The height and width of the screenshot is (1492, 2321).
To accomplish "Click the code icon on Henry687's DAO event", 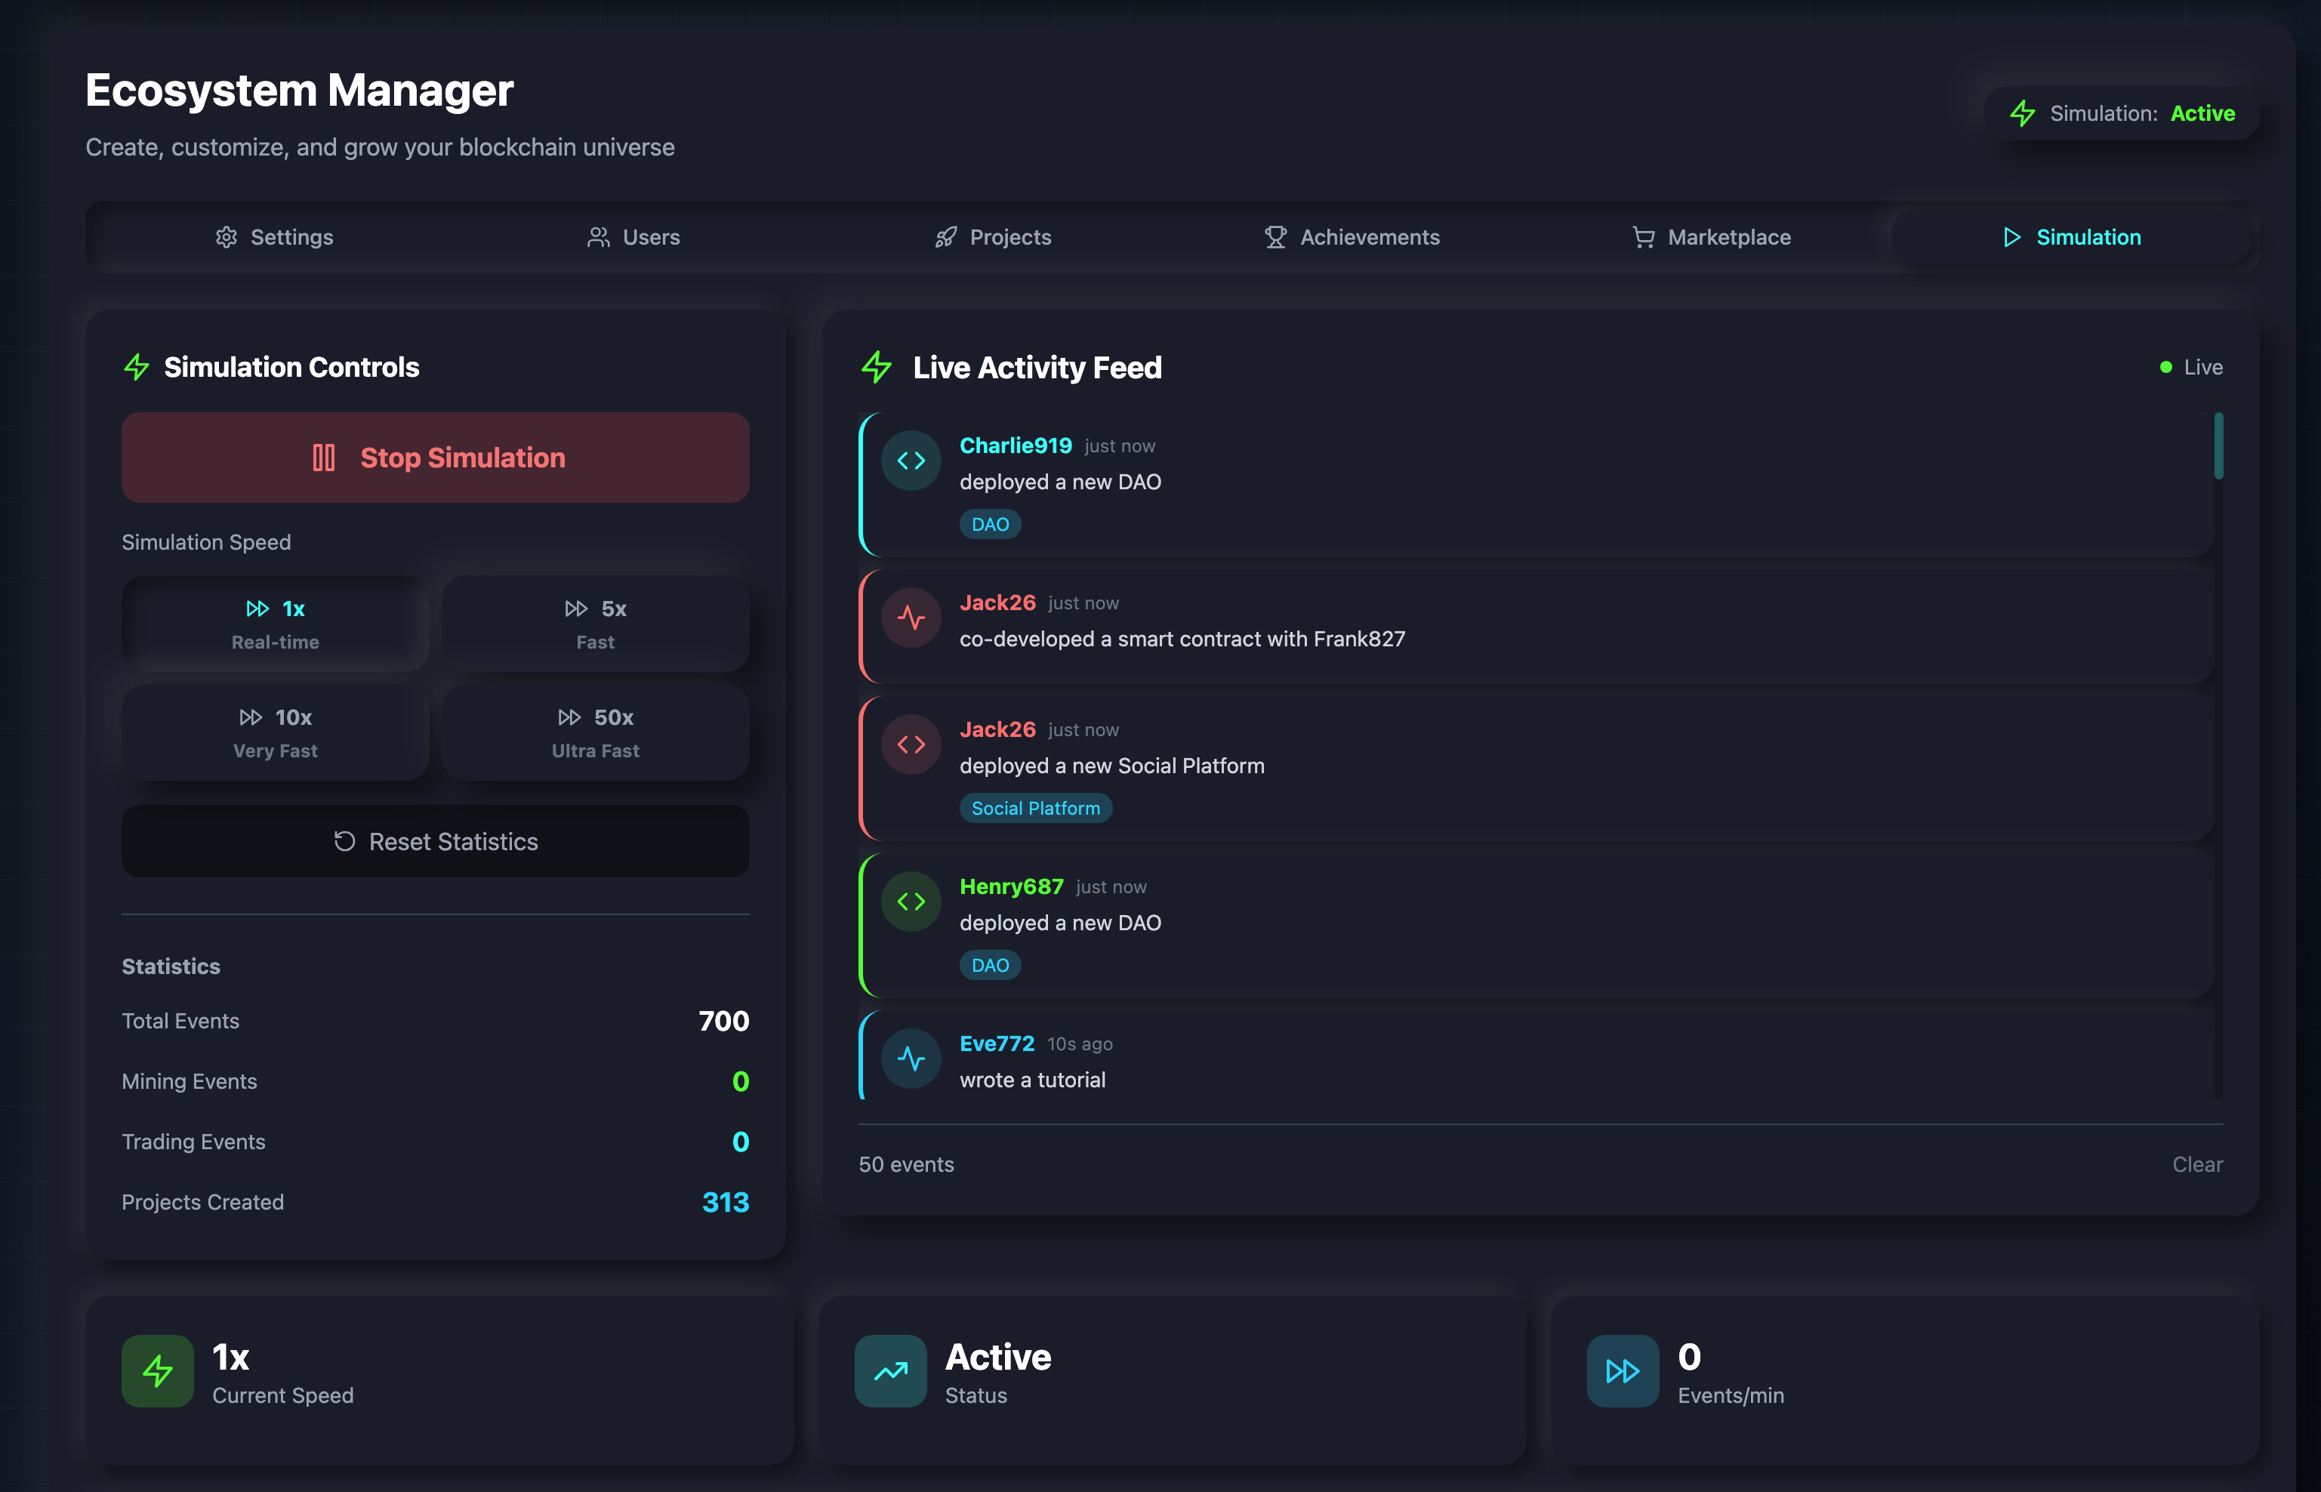I will (911, 902).
